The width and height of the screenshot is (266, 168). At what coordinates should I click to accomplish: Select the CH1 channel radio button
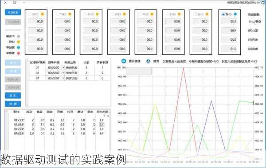[x=223, y=14]
